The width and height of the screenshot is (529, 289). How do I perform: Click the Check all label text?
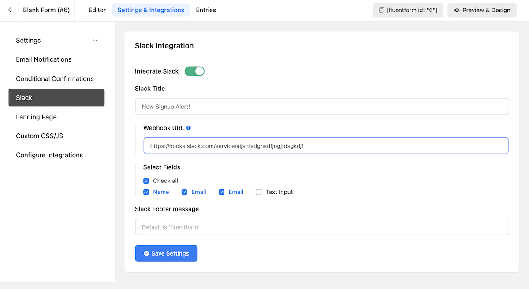click(165, 181)
